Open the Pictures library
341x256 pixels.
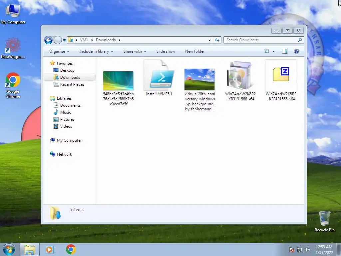click(x=67, y=119)
